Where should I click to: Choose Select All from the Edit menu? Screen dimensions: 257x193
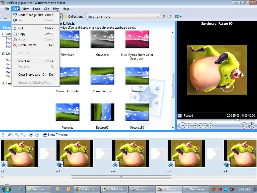[x=36, y=61]
